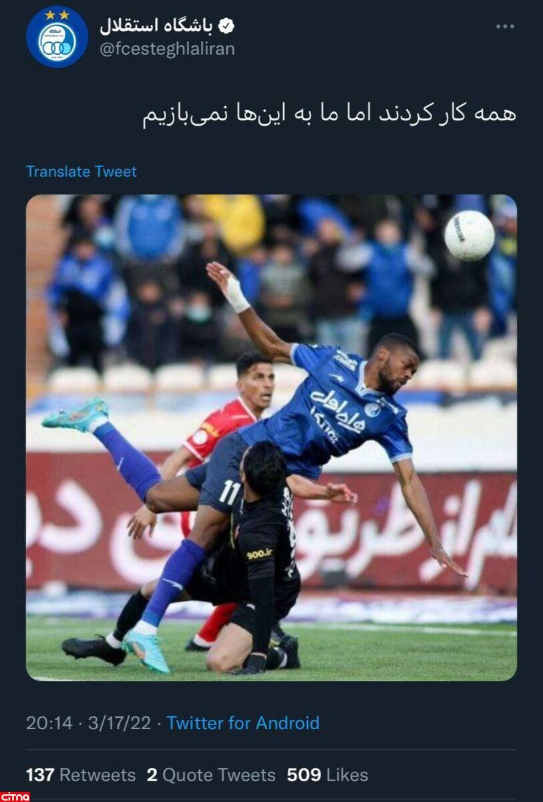Open the @fcesteghlaliran handle link
The width and height of the screenshot is (543, 802).
tap(167, 49)
